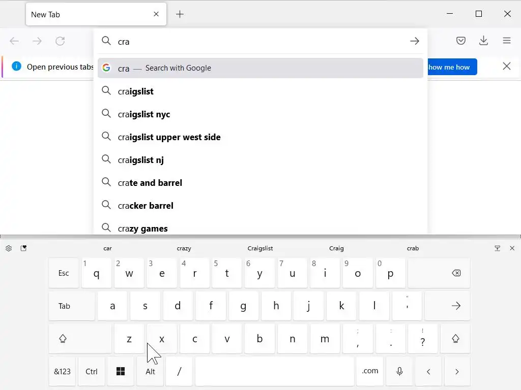This screenshot has height=390, width=521.
Task: Tap the Ctrl key
Action: coord(92,371)
